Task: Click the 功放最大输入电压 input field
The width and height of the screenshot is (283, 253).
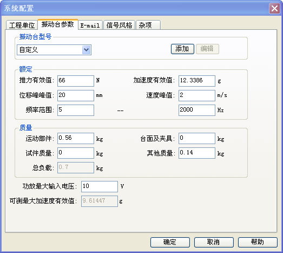Action: (x=100, y=186)
